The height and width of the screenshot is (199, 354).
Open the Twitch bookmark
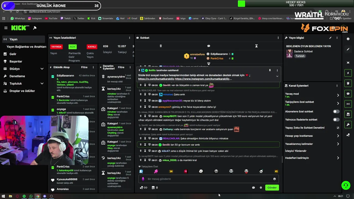[65, 19]
